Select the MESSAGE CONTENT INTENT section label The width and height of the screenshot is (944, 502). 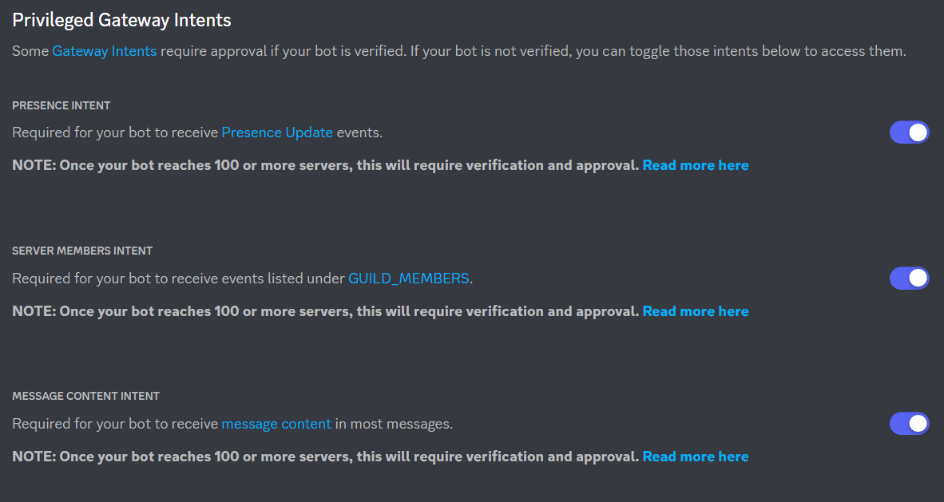[86, 396]
